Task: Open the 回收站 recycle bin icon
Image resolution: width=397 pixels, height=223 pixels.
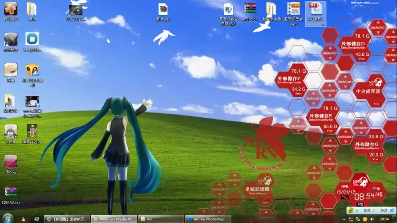Action: coord(11,161)
